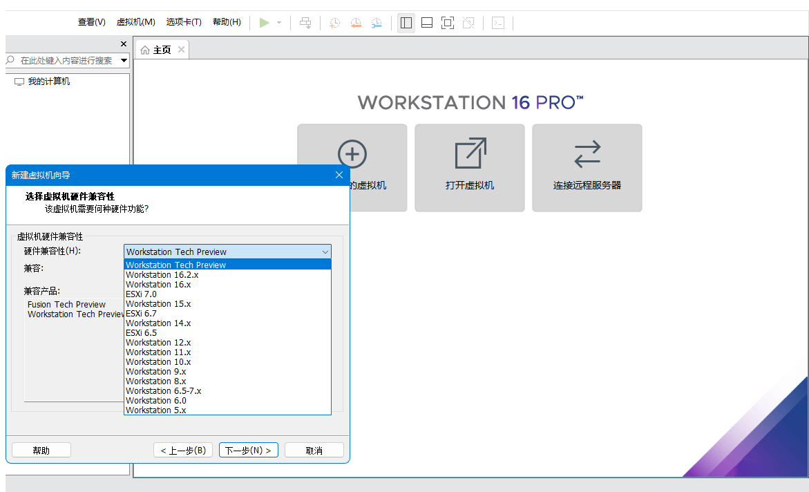
Task: Open the library search dropdown arrow
Action: pyautogui.click(x=124, y=60)
